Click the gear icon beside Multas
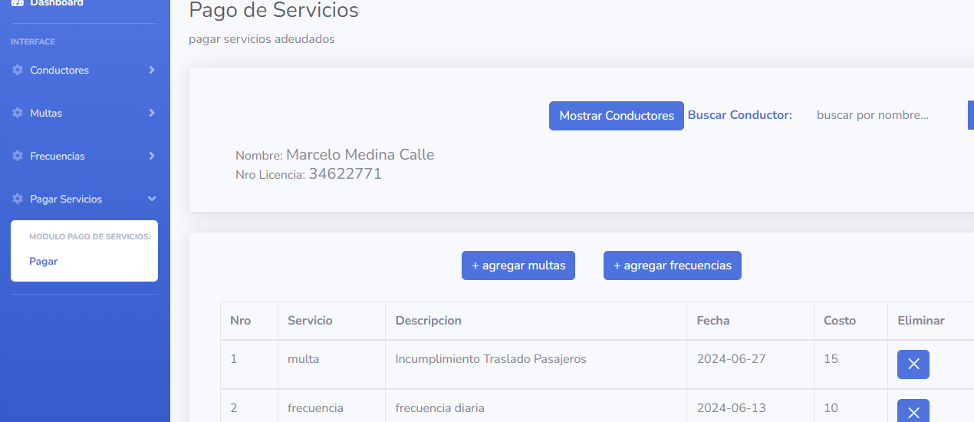This screenshot has width=974, height=422. click(18, 113)
